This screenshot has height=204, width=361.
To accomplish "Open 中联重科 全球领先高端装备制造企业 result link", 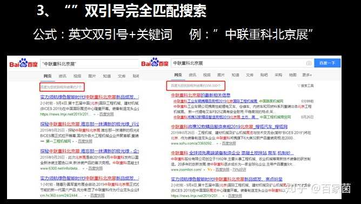I will pyautogui.click(x=232, y=153).
